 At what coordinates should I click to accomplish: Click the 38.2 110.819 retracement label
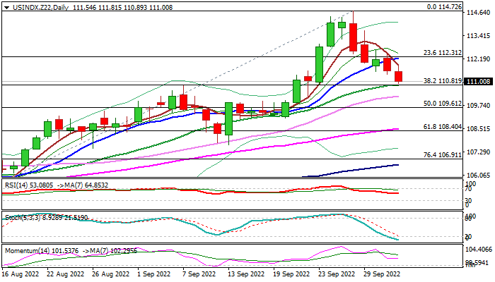tap(442, 81)
